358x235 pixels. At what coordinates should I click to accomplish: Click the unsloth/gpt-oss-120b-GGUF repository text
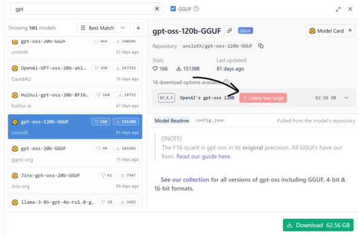(x=217, y=46)
